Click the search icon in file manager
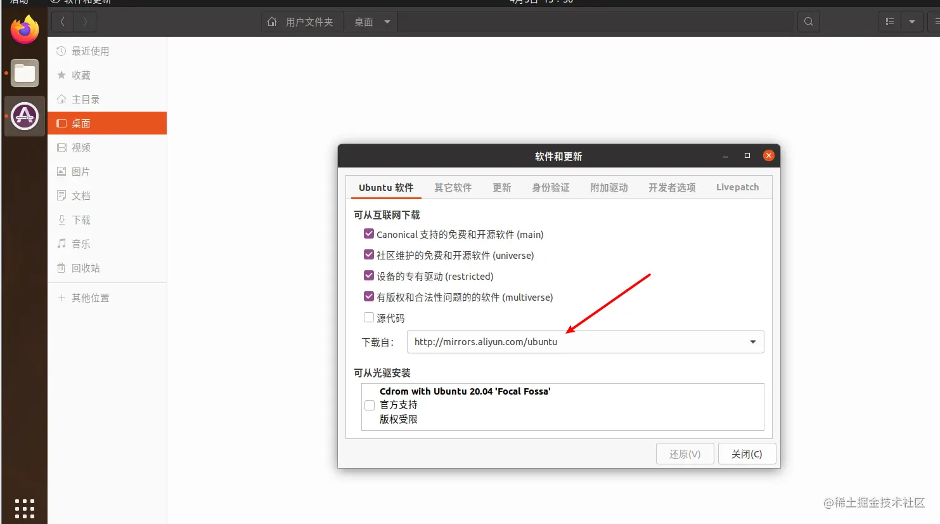This screenshot has height=524, width=940. click(x=808, y=22)
